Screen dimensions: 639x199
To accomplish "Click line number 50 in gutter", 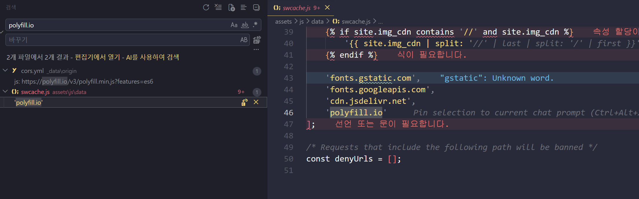I will point(289,159).
